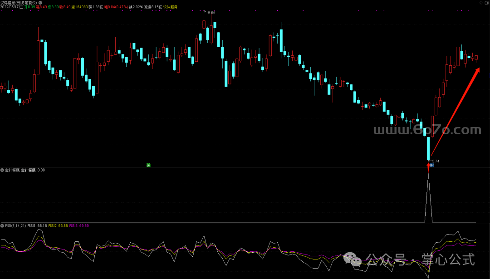Click the WeChat logo in the watermark
The height and width of the screenshot is (279, 490).
[x=353, y=259]
